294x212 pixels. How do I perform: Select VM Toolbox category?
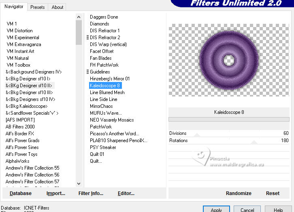click(18, 65)
